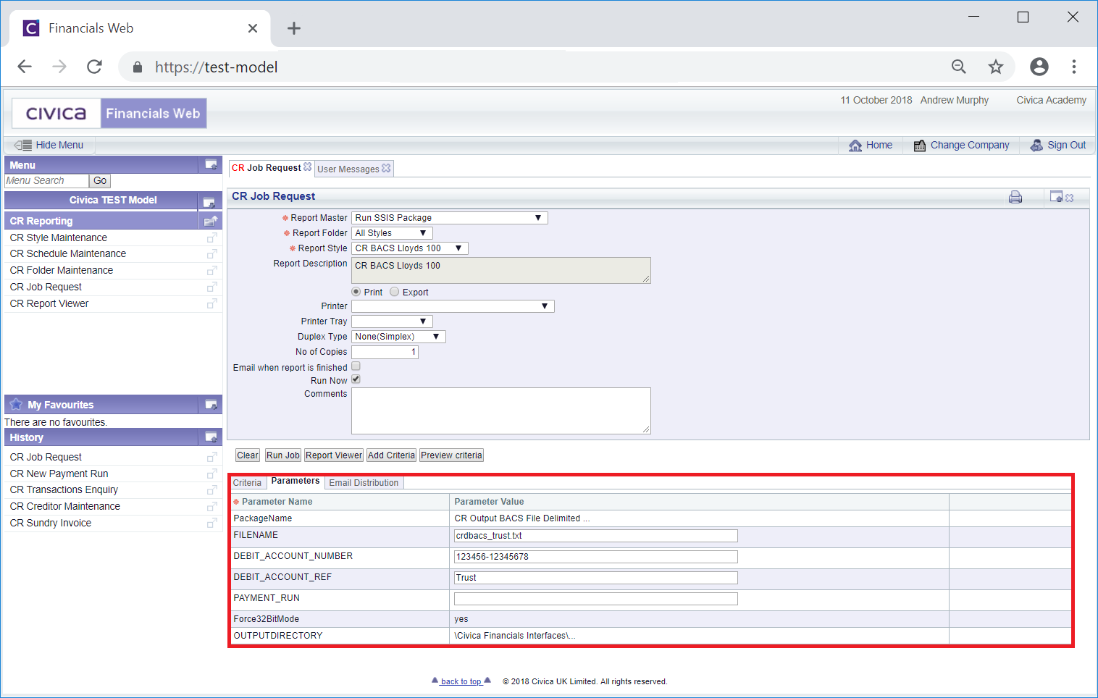Image resolution: width=1098 pixels, height=698 pixels.
Task: Reload the page with the refresh icon
Action: [x=94, y=67]
